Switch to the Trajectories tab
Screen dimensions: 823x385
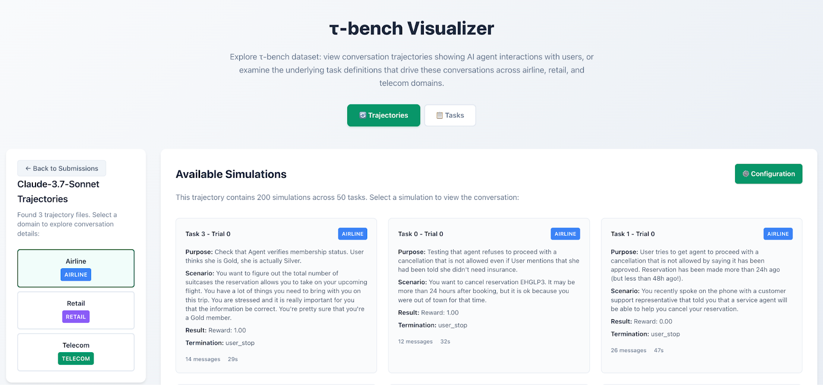(x=383, y=115)
